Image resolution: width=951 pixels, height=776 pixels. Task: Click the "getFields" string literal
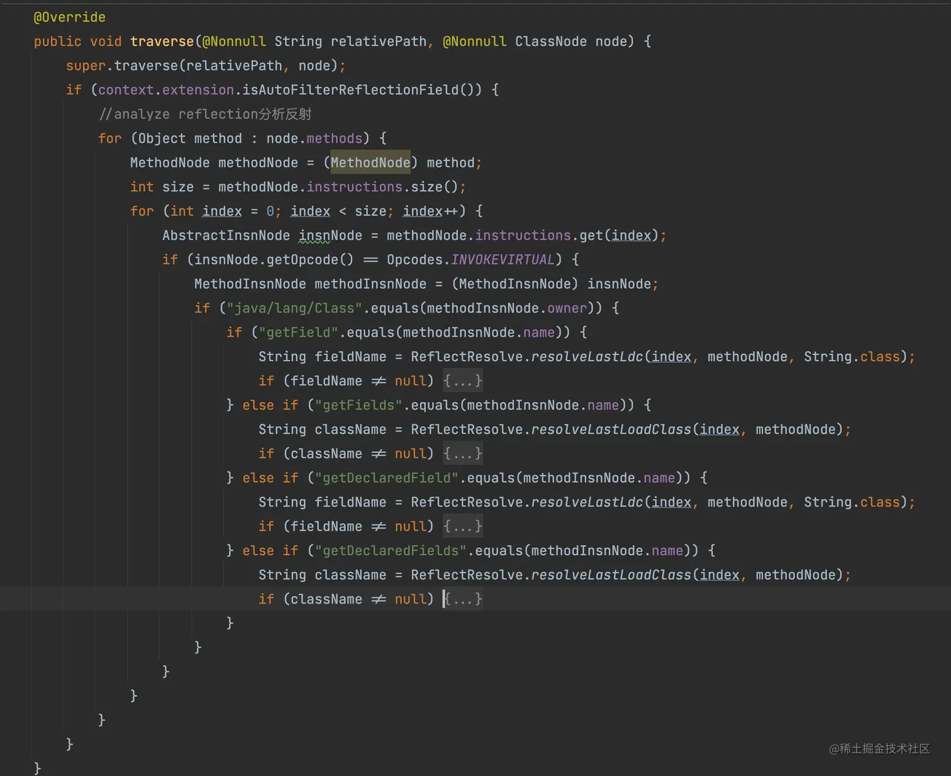pos(359,405)
